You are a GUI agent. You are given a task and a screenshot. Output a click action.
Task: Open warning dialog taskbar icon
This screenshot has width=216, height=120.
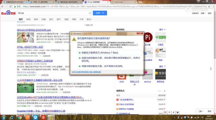click(51, 117)
